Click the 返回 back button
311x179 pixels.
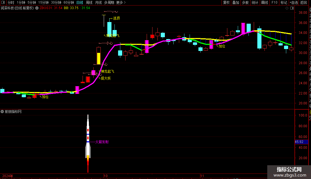pos(303,2)
